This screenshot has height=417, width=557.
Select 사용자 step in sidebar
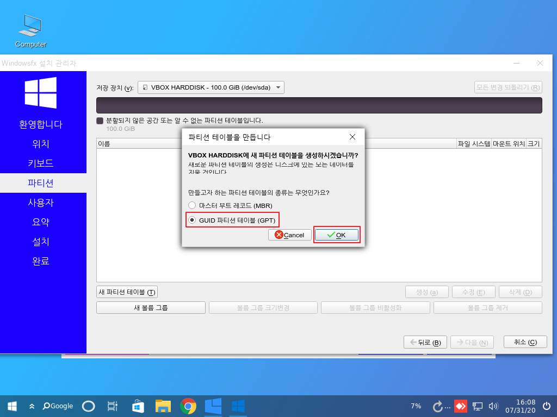point(41,203)
